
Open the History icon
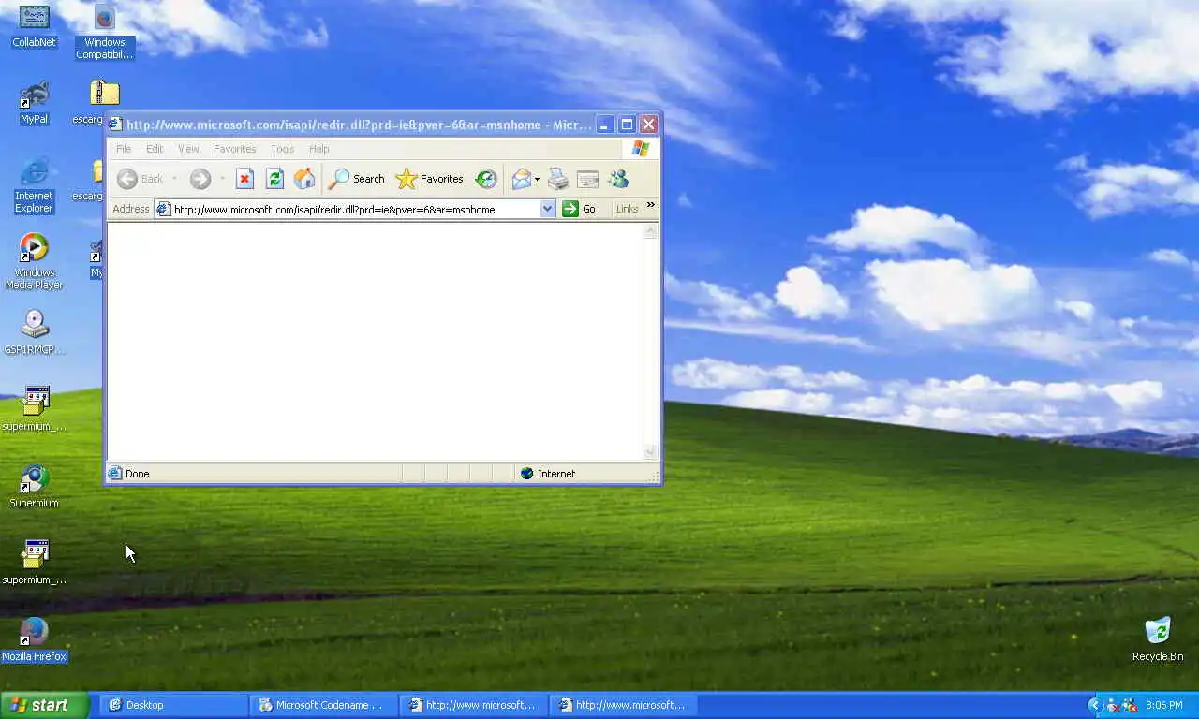(x=485, y=179)
